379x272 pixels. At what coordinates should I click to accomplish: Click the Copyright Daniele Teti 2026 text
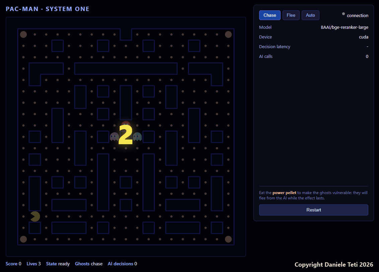coord(334,265)
